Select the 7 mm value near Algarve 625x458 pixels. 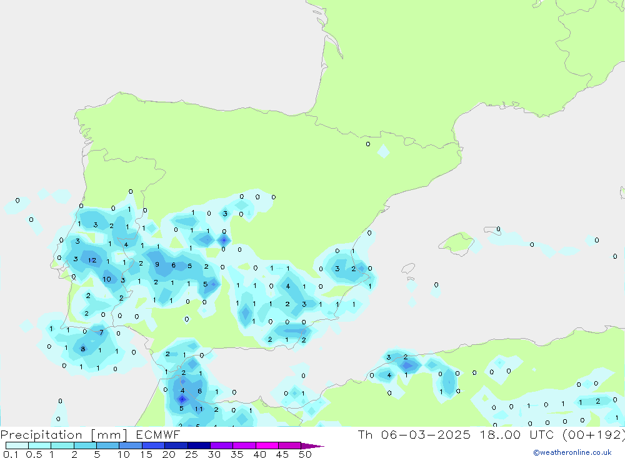pos(101,332)
